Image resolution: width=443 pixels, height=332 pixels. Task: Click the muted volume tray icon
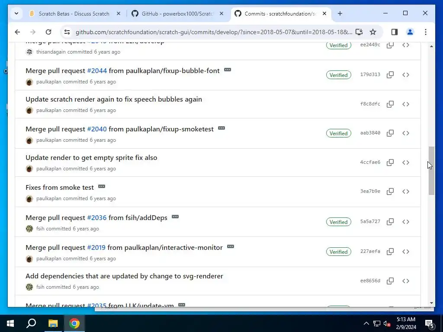click(x=387, y=323)
